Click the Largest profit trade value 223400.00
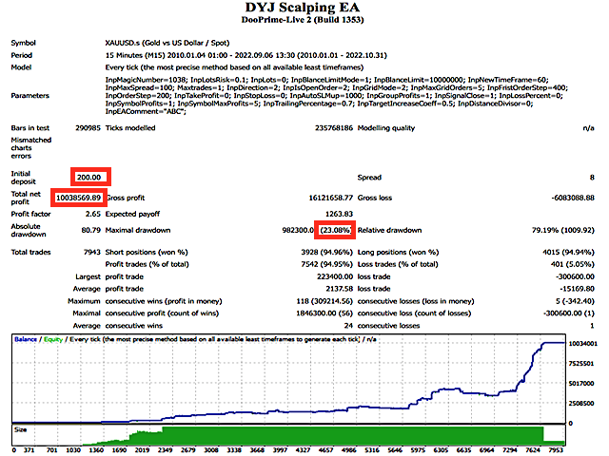The image size is (609, 456). 335,276
